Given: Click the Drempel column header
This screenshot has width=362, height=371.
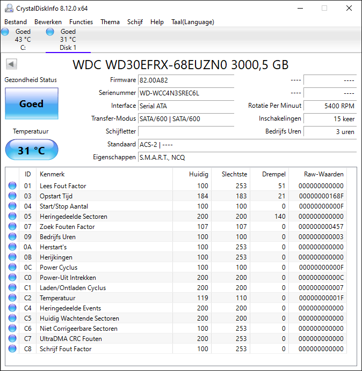Looking at the screenshot, I should point(269,174).
